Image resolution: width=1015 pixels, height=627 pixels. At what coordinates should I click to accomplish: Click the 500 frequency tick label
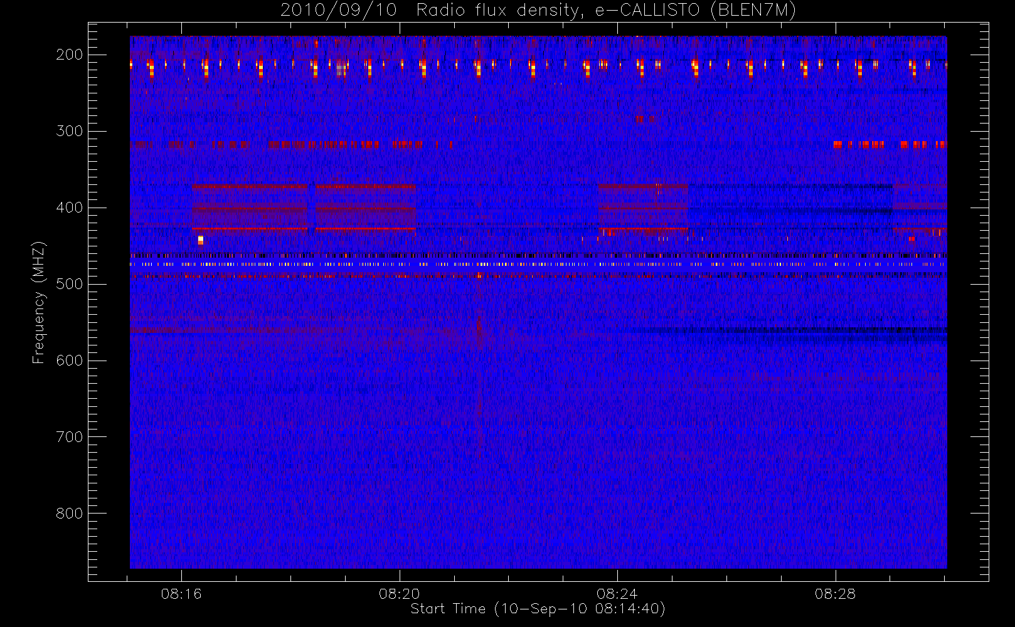pos(70,284)
